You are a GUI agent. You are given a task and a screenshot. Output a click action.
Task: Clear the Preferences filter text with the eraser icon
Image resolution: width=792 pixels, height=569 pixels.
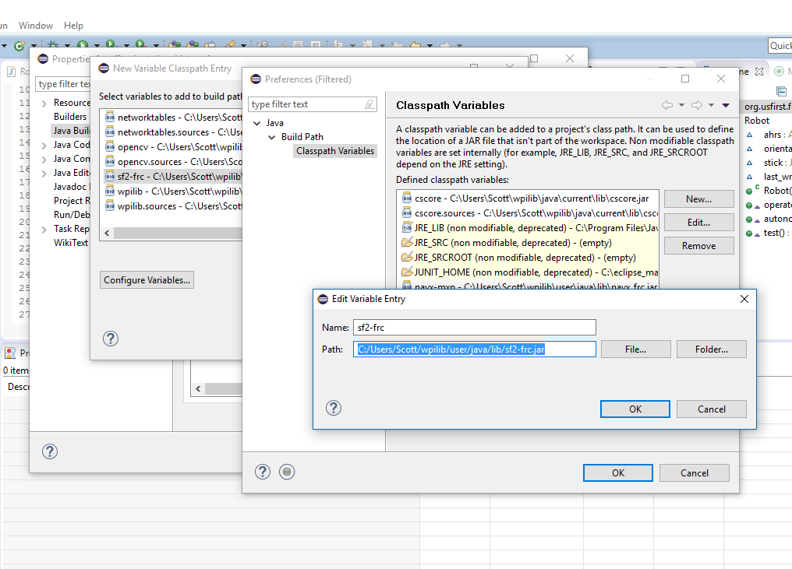click(369, 104)
